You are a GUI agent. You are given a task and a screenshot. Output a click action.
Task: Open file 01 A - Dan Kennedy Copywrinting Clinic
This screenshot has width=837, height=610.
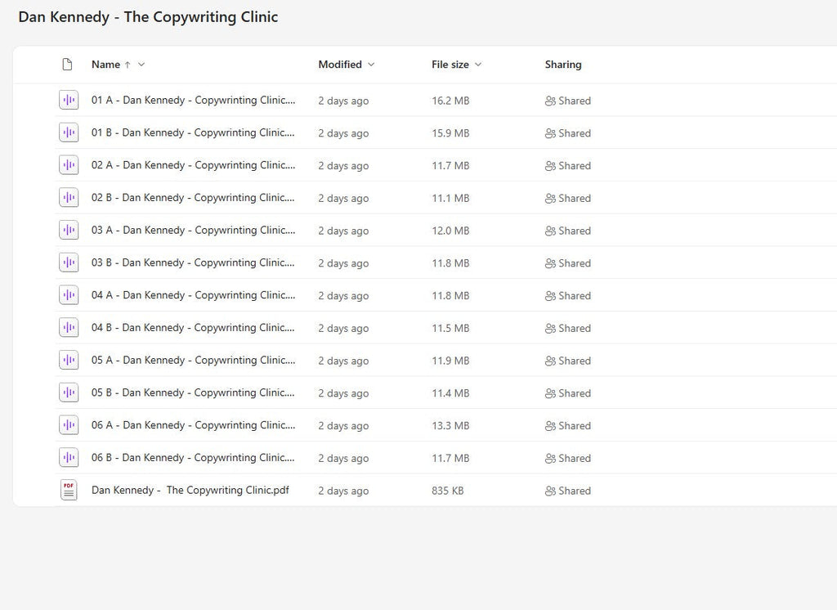click(x=193, y=101)
